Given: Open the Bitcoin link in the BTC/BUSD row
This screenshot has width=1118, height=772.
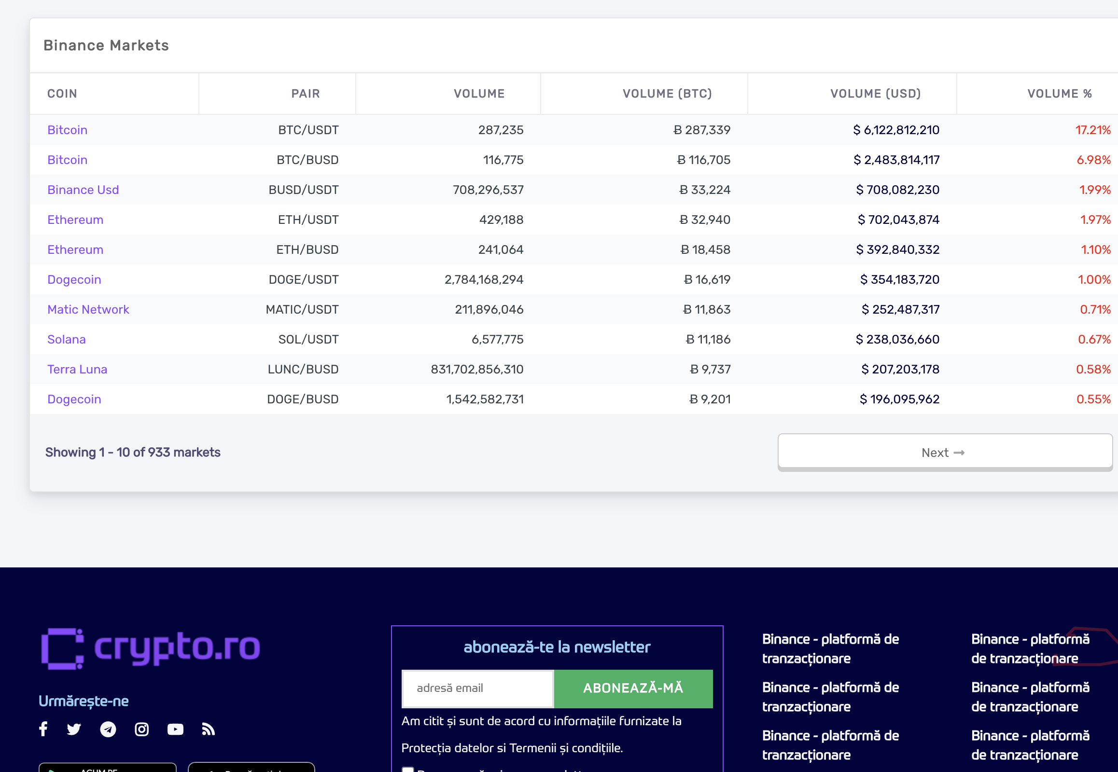Looking at the screenshot, I should (x=67, y=160).
